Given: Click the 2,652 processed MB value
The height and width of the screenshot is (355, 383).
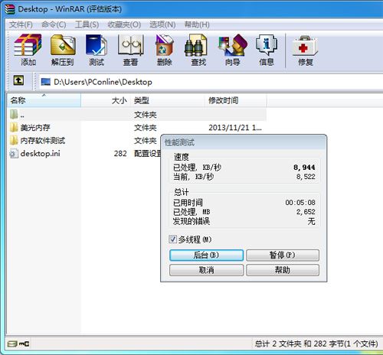Looking at the screenshot, I should click(x=306, y=212).
